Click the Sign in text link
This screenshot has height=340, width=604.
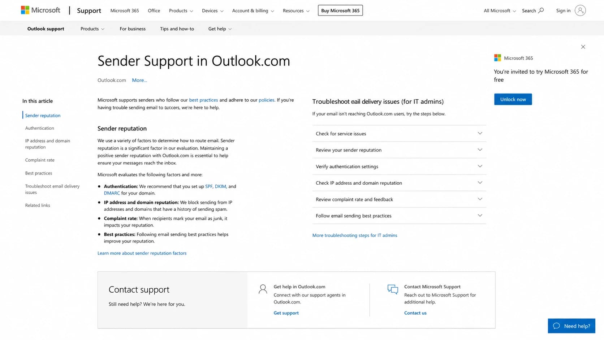[563, 10]
